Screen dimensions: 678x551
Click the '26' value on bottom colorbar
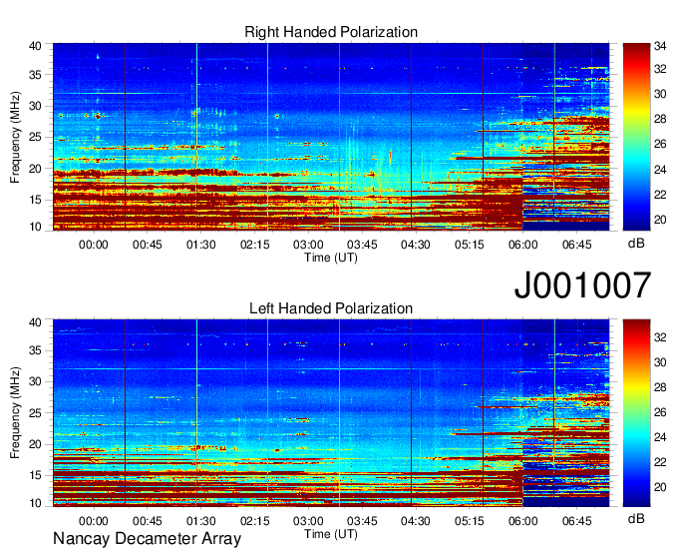pos(660,412)
